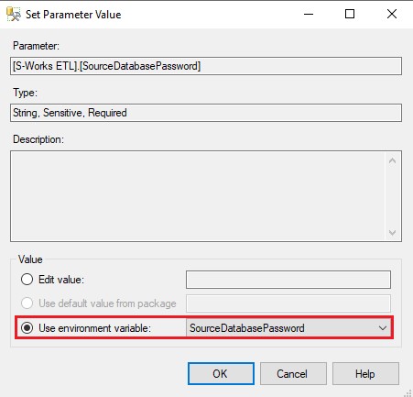413x397 pixels.
Task: Minimize the Set Parameter Value dialog
Action: coord(309,14)
